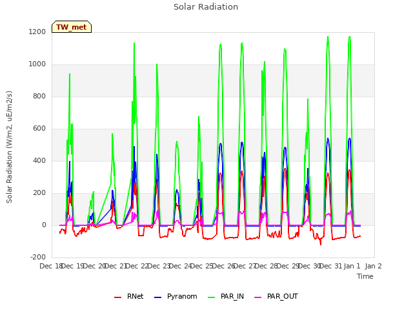
Task: Click the 600 y-axis tick label
Action: (39, 129)
